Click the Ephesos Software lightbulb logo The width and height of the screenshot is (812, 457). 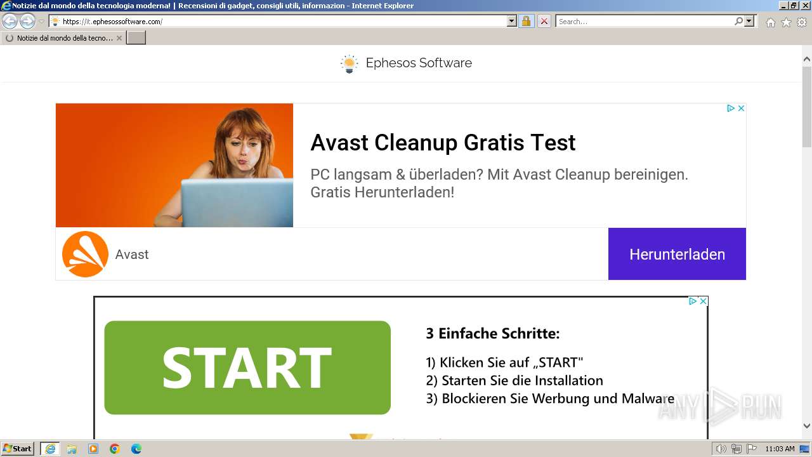point(349,63)
